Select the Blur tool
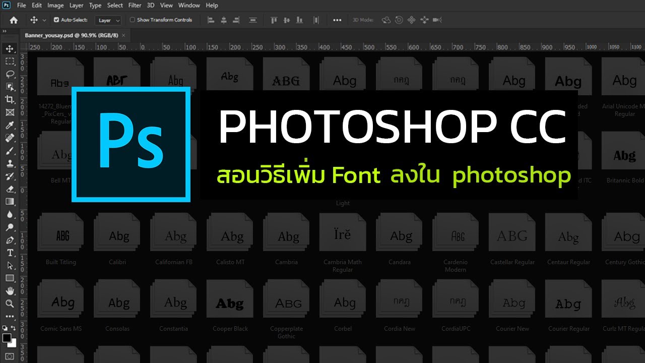Viewport: 645px width, 363px height. point(10,214)
